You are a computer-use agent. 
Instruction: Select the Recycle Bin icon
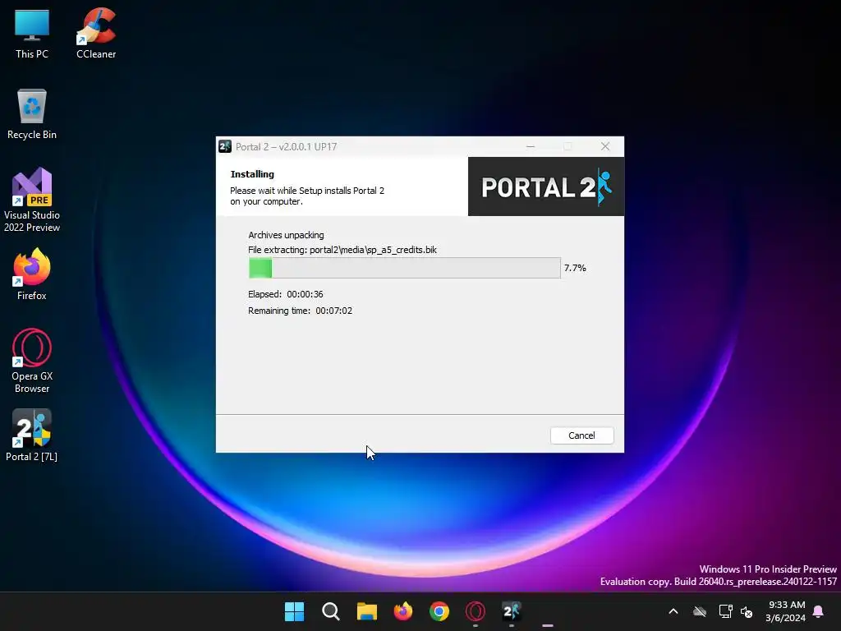point(32,114)
